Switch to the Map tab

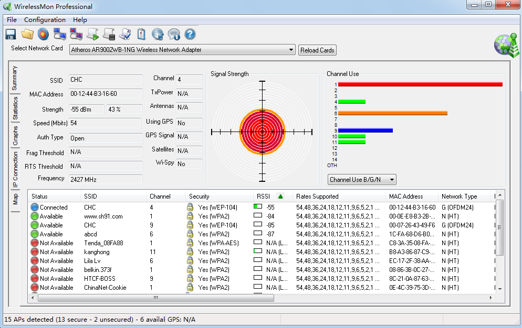15,200
